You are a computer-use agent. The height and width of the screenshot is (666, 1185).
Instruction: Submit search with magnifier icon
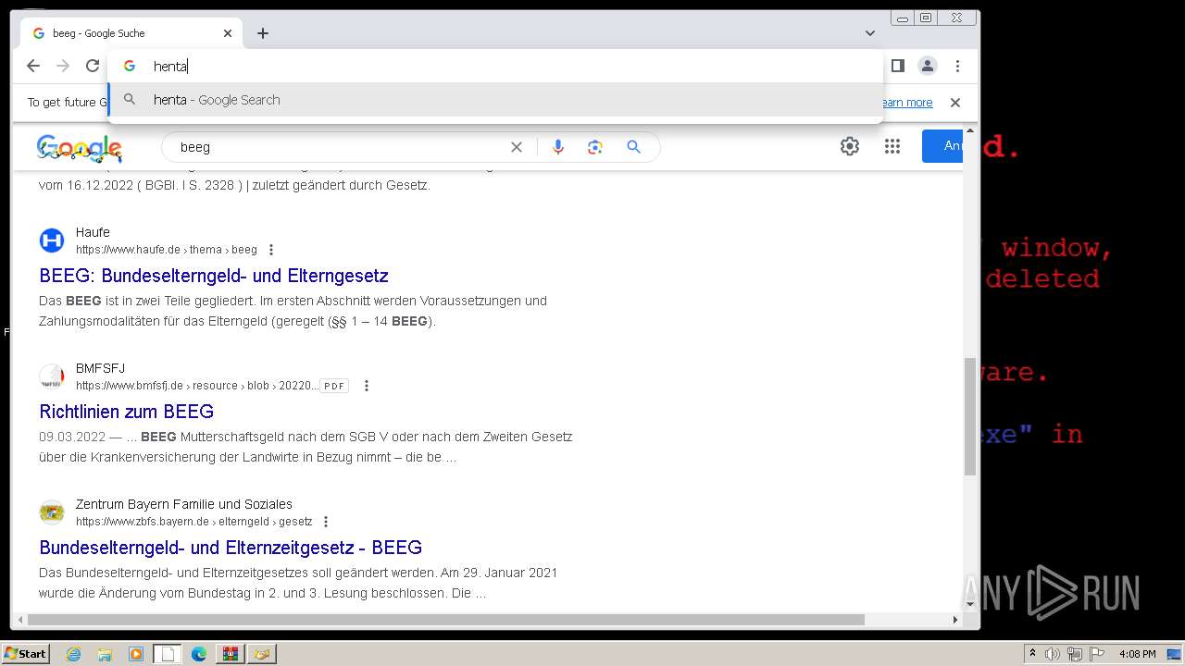[x=633, y=147]
